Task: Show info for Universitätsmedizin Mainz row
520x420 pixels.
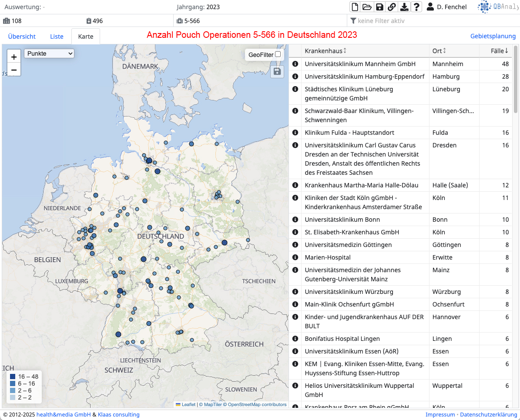Action: point(295,270)
